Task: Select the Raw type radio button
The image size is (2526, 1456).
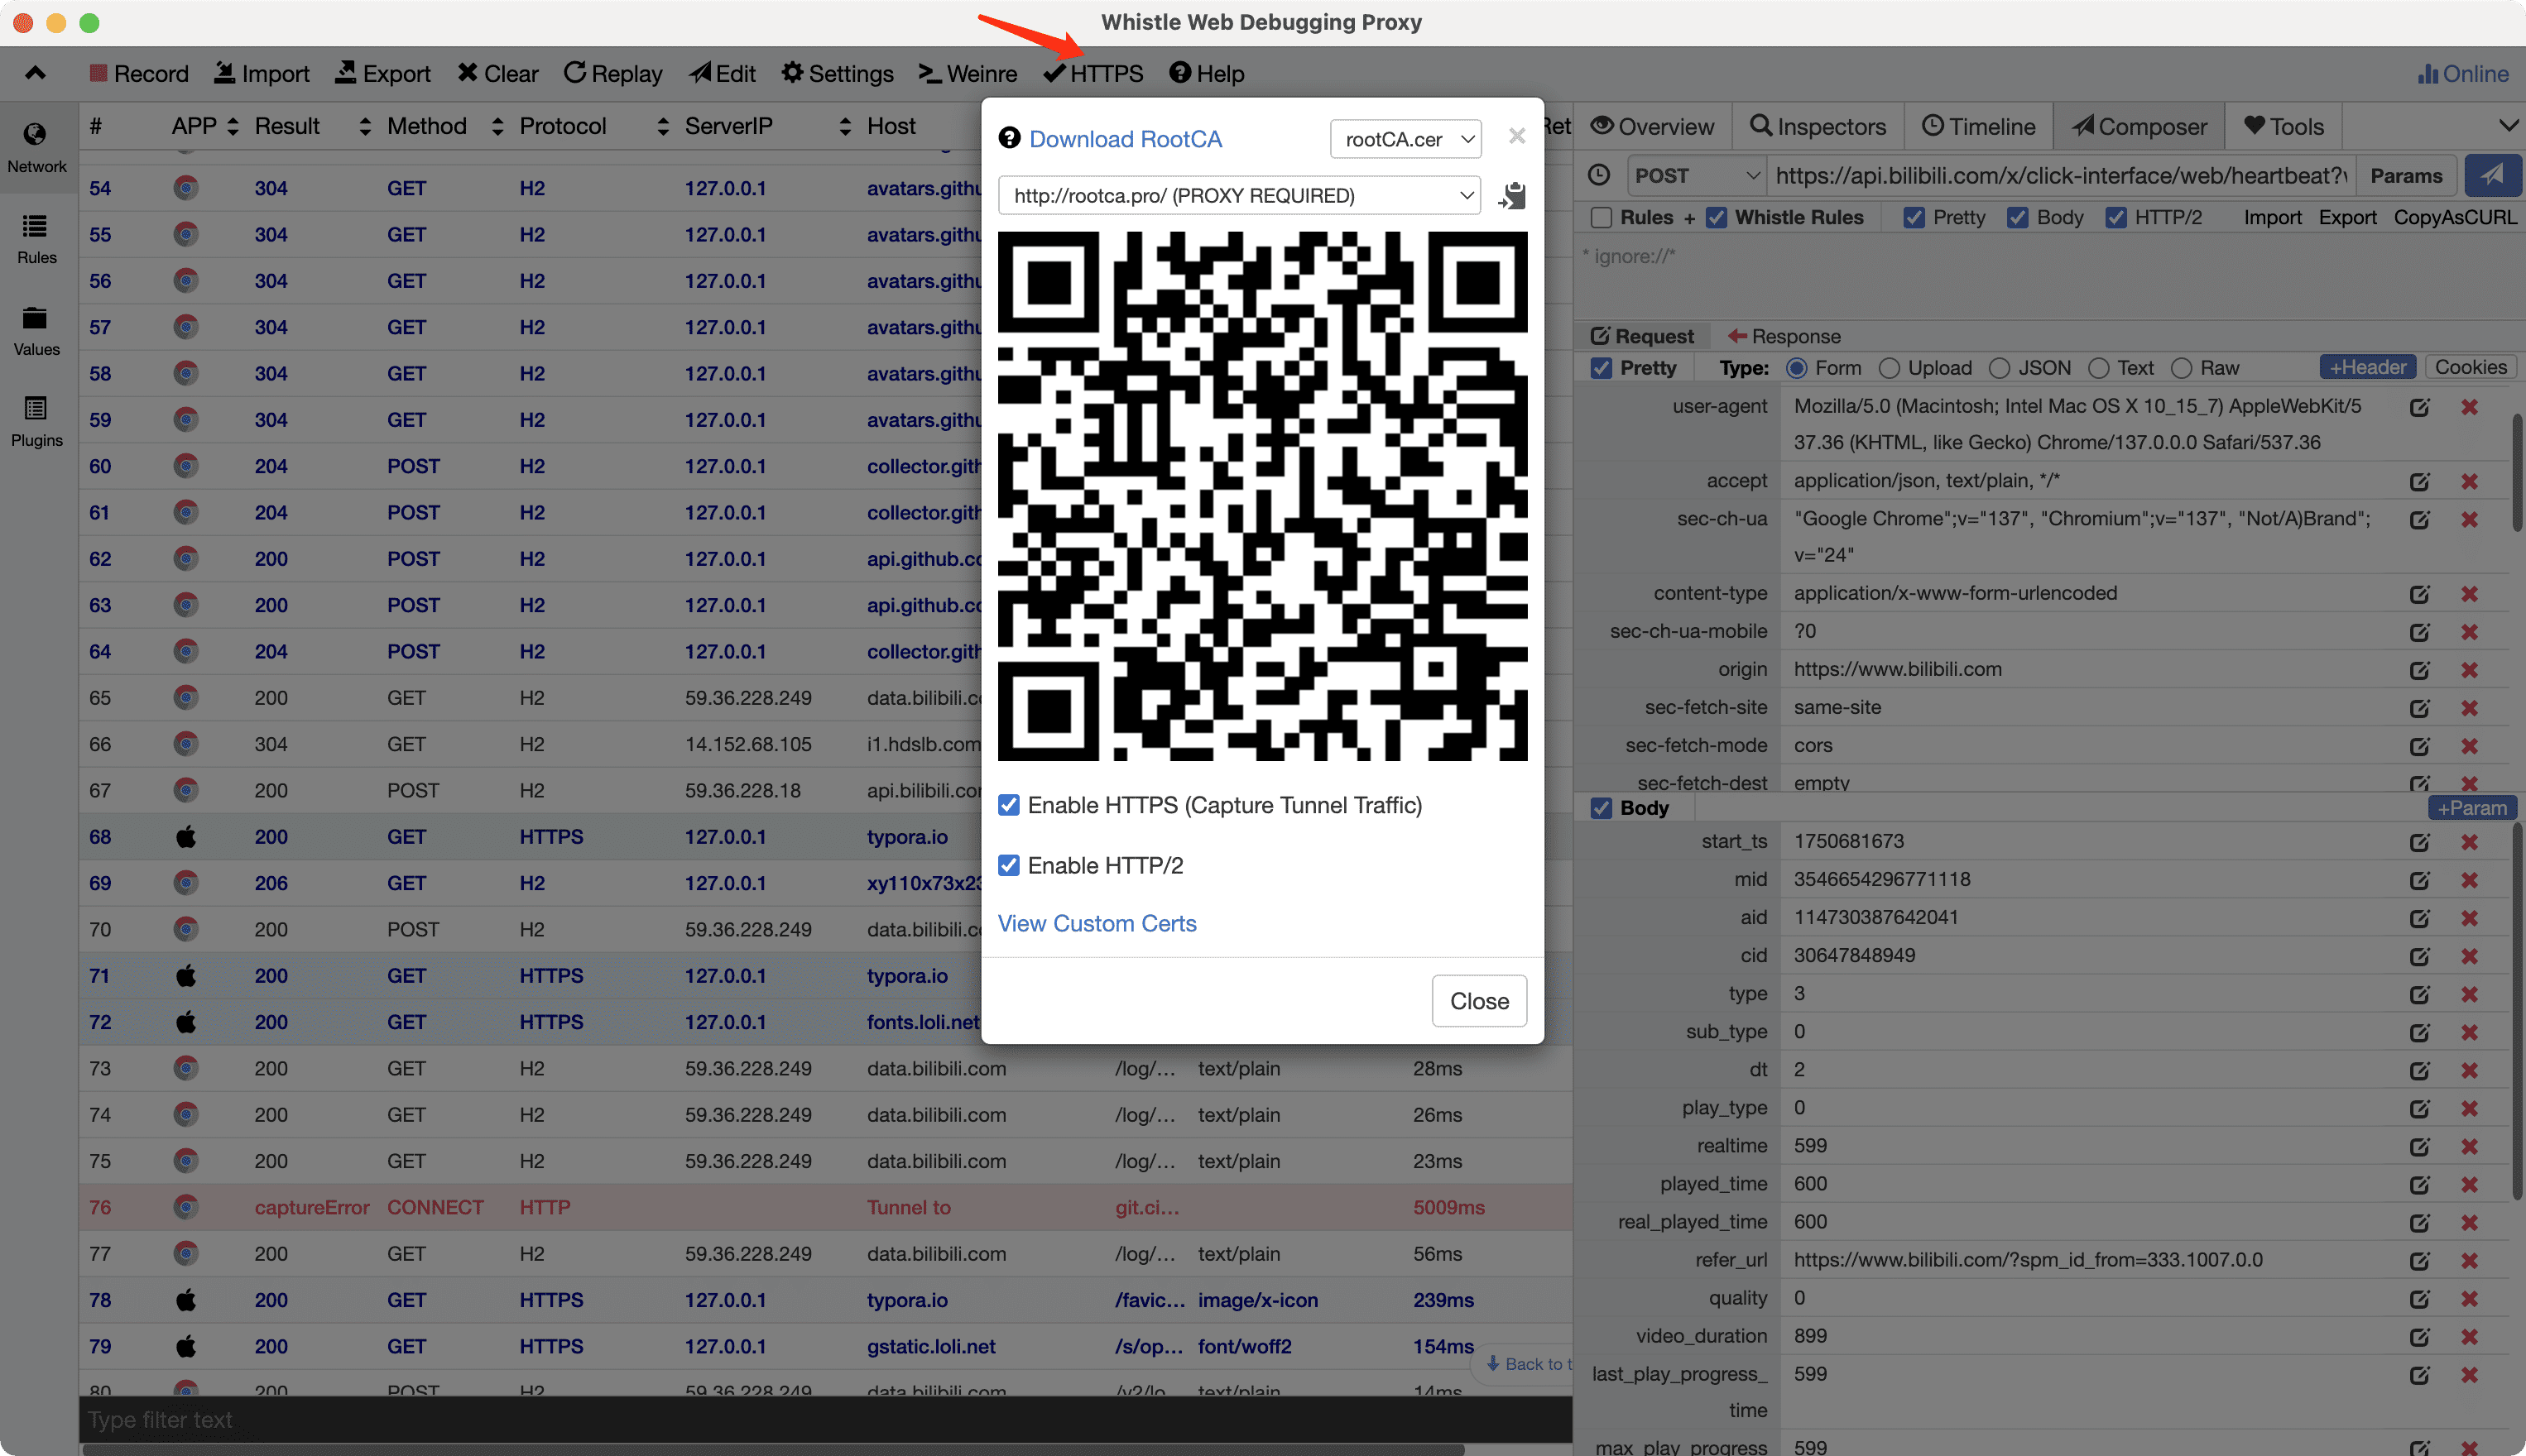Action: [x=2181, y=368]
